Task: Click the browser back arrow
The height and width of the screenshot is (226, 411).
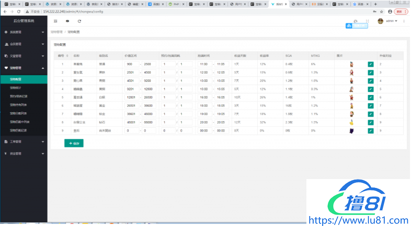Action: 5,11
